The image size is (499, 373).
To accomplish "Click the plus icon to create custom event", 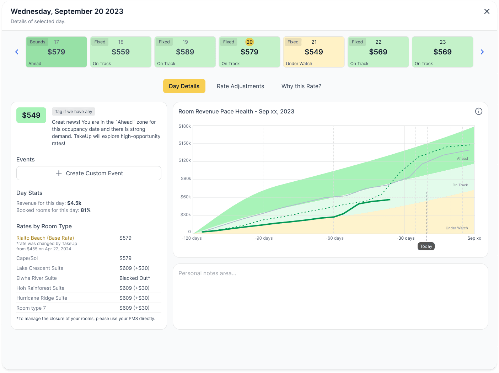I will click(x=59, y=173).
